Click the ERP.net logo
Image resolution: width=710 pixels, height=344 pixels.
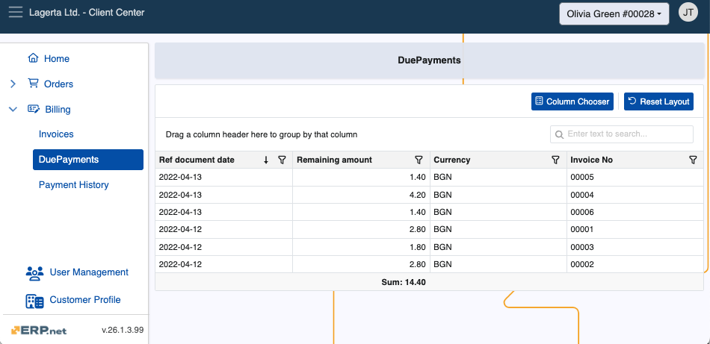(39, 330)
